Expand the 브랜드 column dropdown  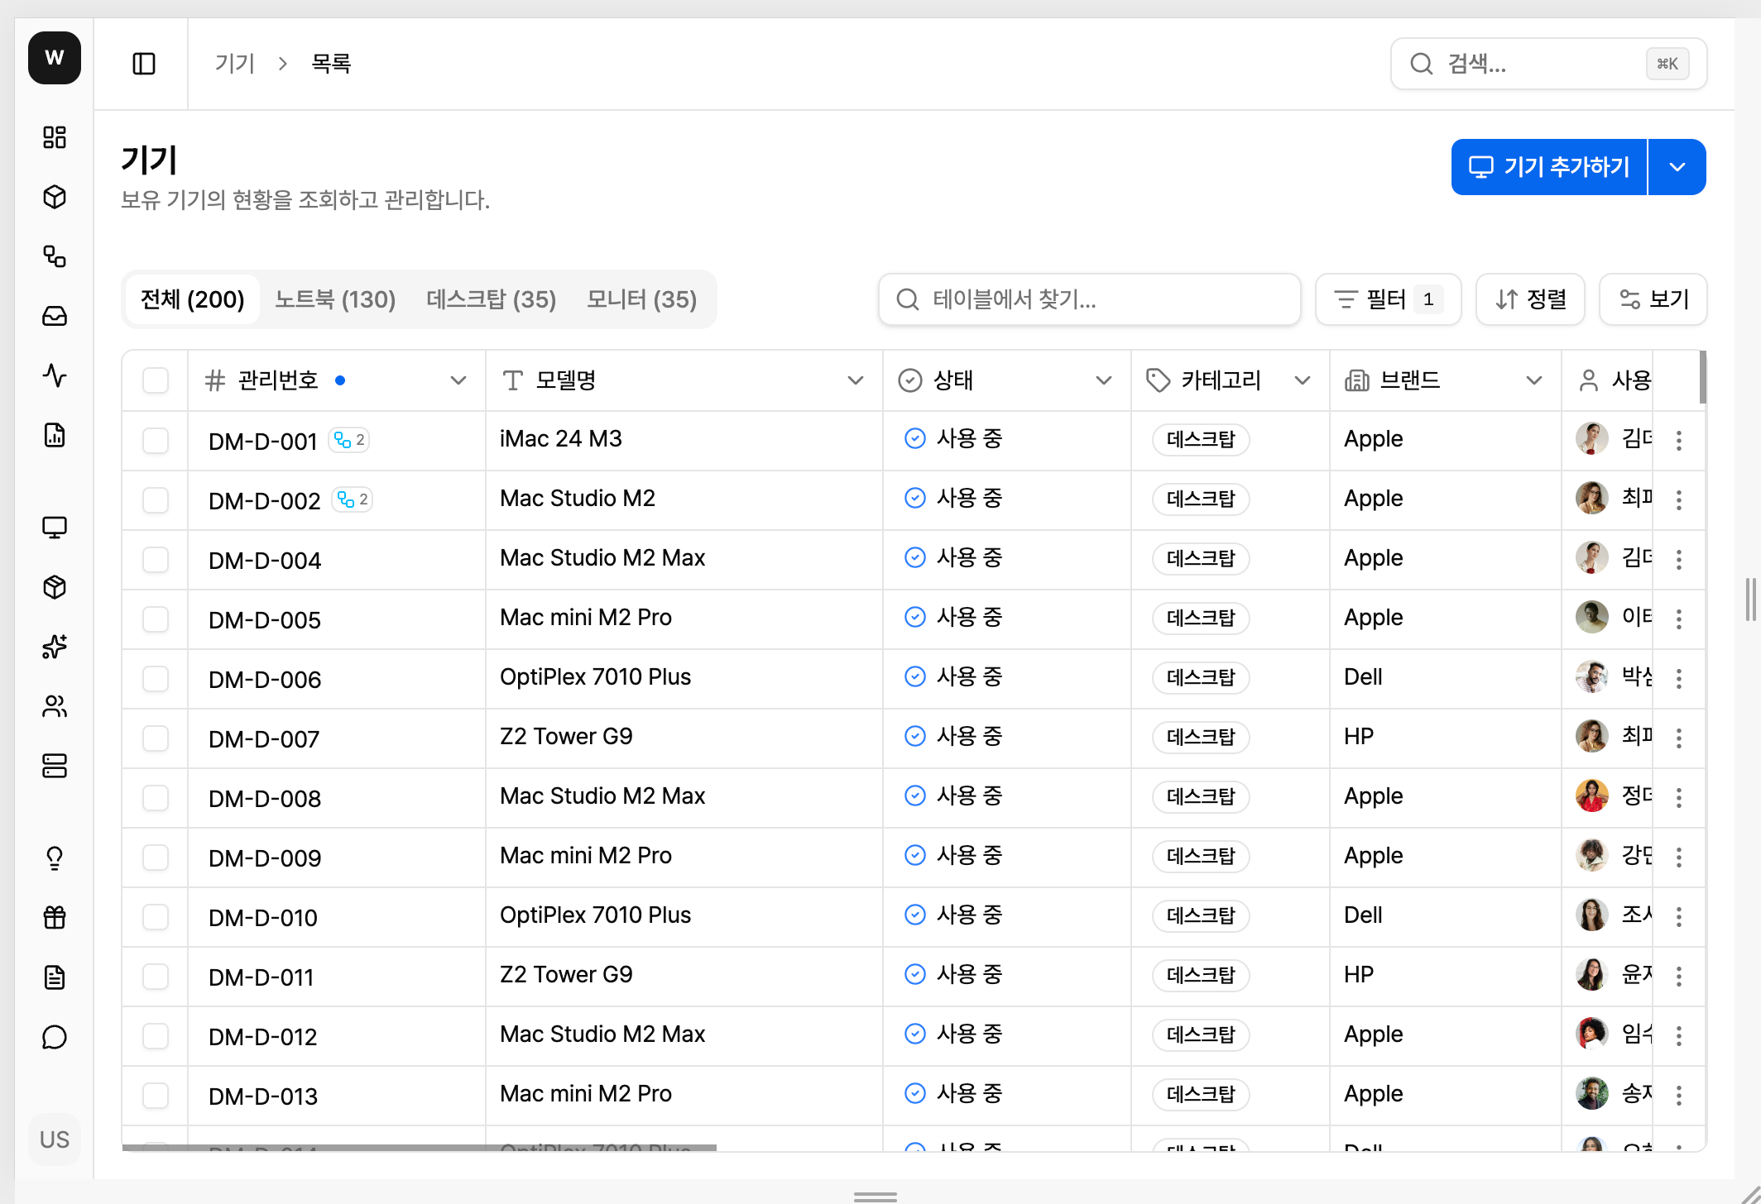[1534, 380]
